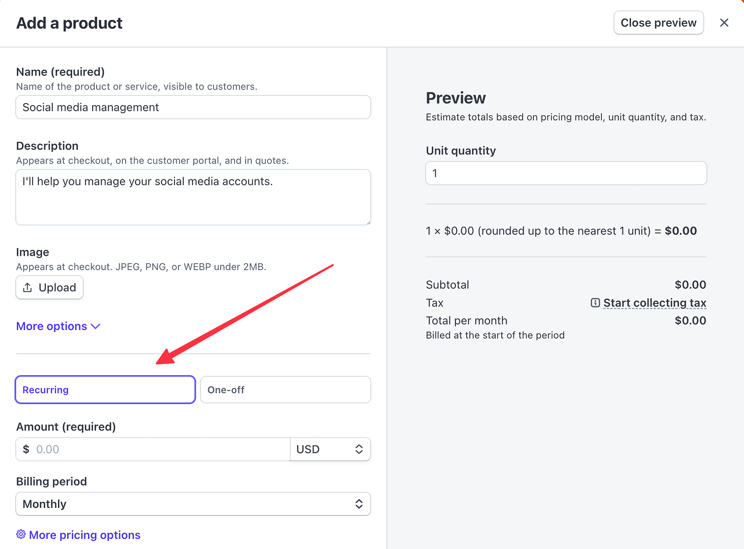Screen dimensions: 744x549
Task: Click the info icon next to Start collecting tax
Action: click(x=595, y=302)
